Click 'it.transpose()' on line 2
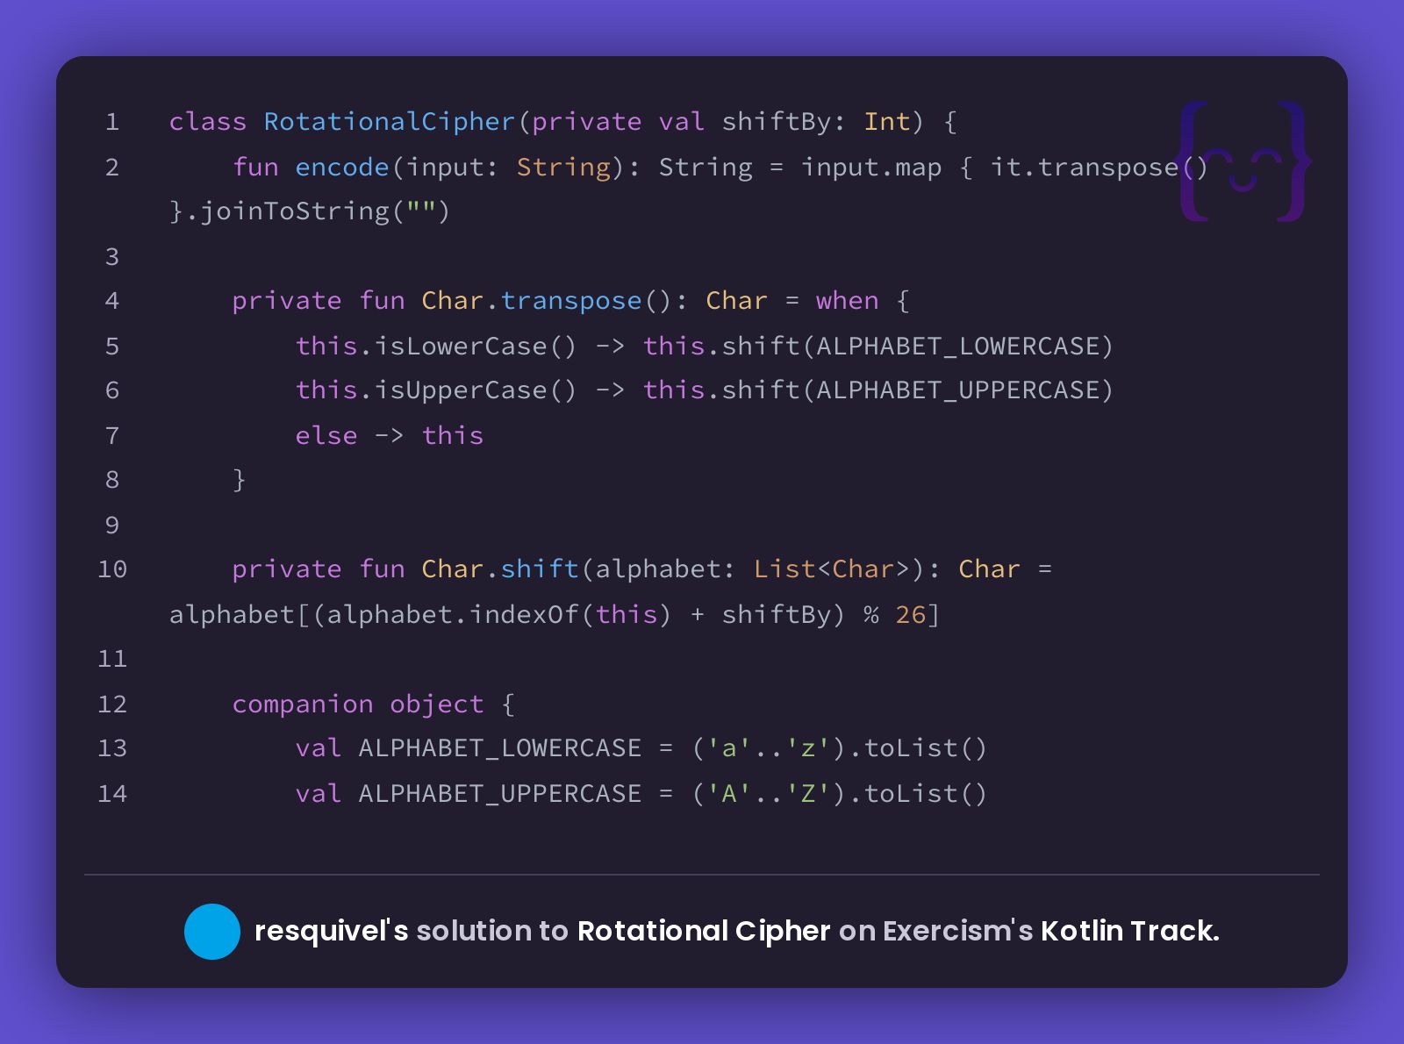 1100,167
